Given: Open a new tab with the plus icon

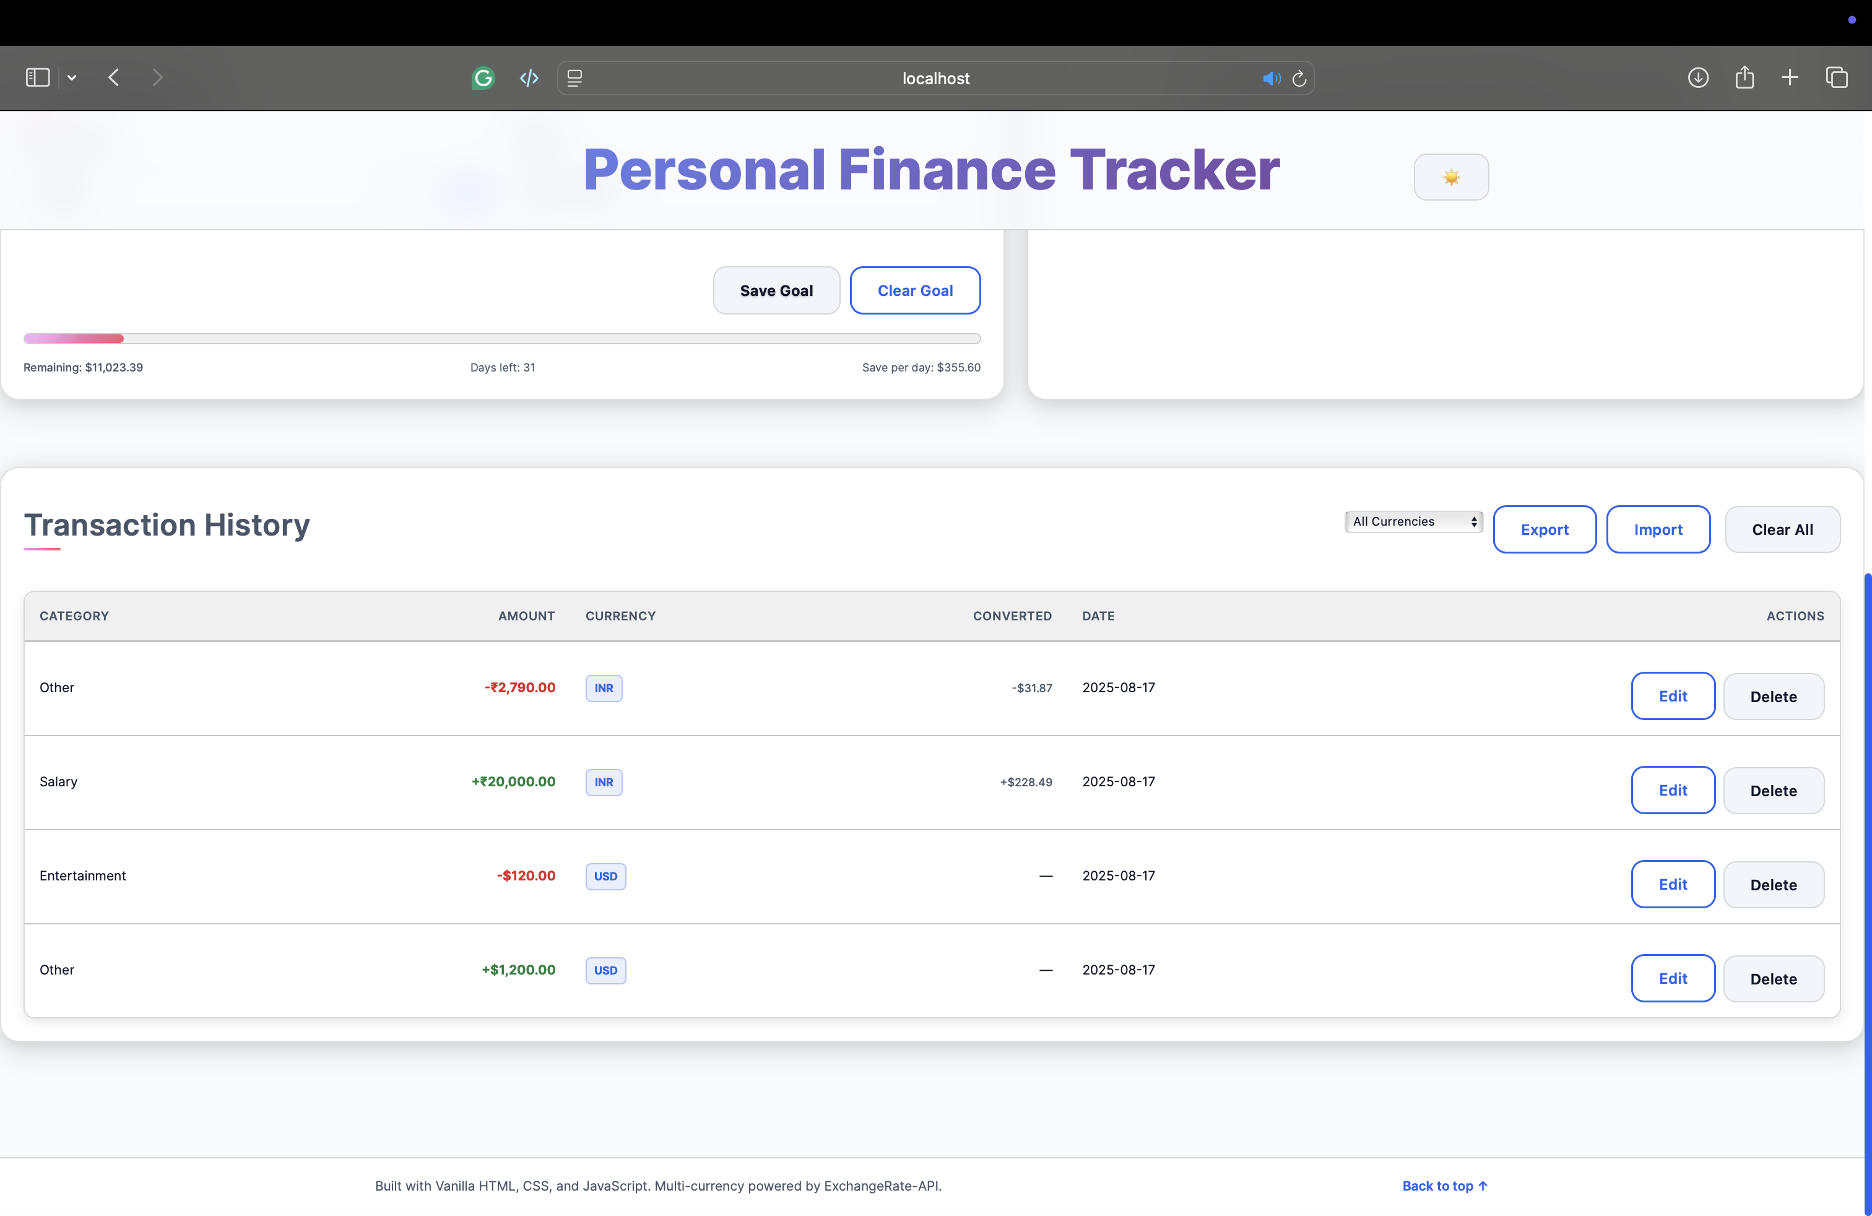Looking at the screenshot, I should click(1790, 77).
